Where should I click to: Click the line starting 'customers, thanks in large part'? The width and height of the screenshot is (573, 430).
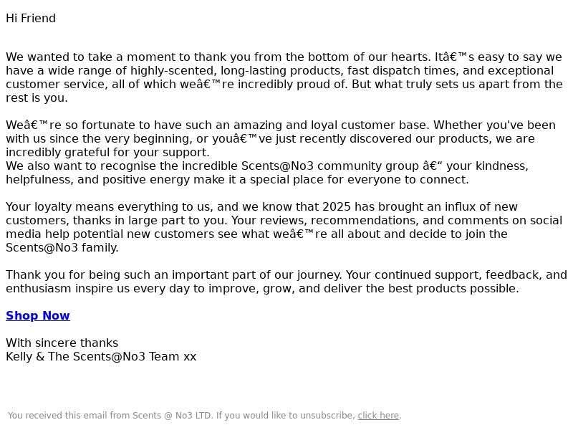pos(284,221)
